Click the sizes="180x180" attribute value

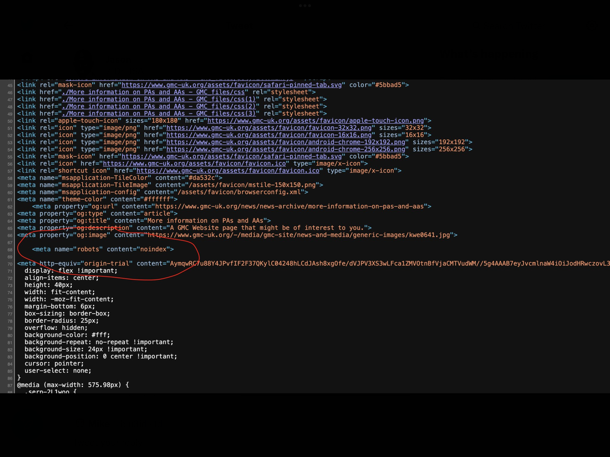164,121
